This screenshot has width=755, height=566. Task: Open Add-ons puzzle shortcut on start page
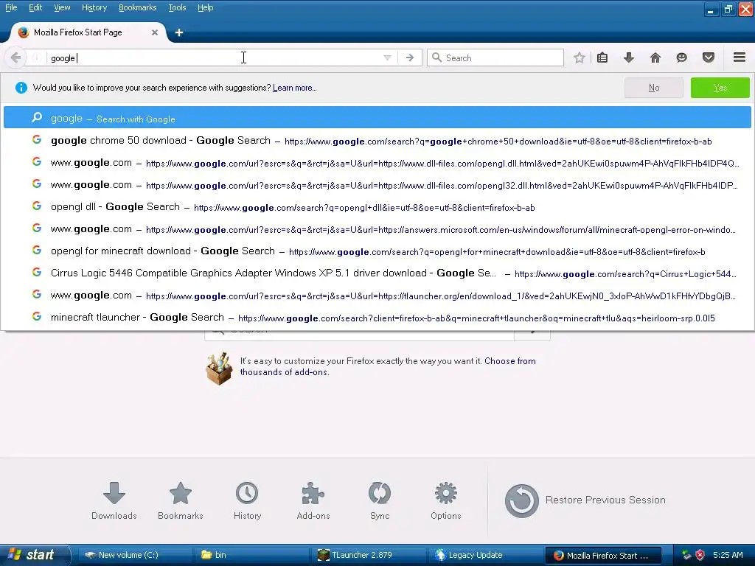[313, 500]
